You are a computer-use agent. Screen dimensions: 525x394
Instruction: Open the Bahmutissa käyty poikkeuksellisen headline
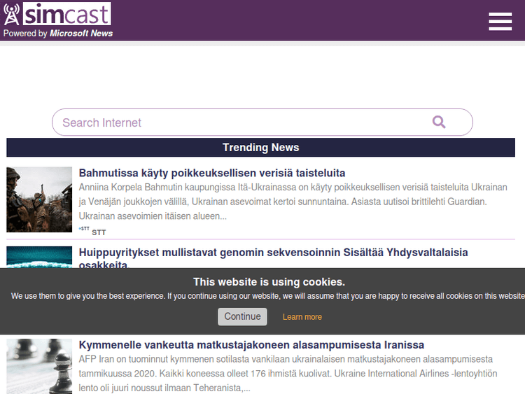point(211,173)
